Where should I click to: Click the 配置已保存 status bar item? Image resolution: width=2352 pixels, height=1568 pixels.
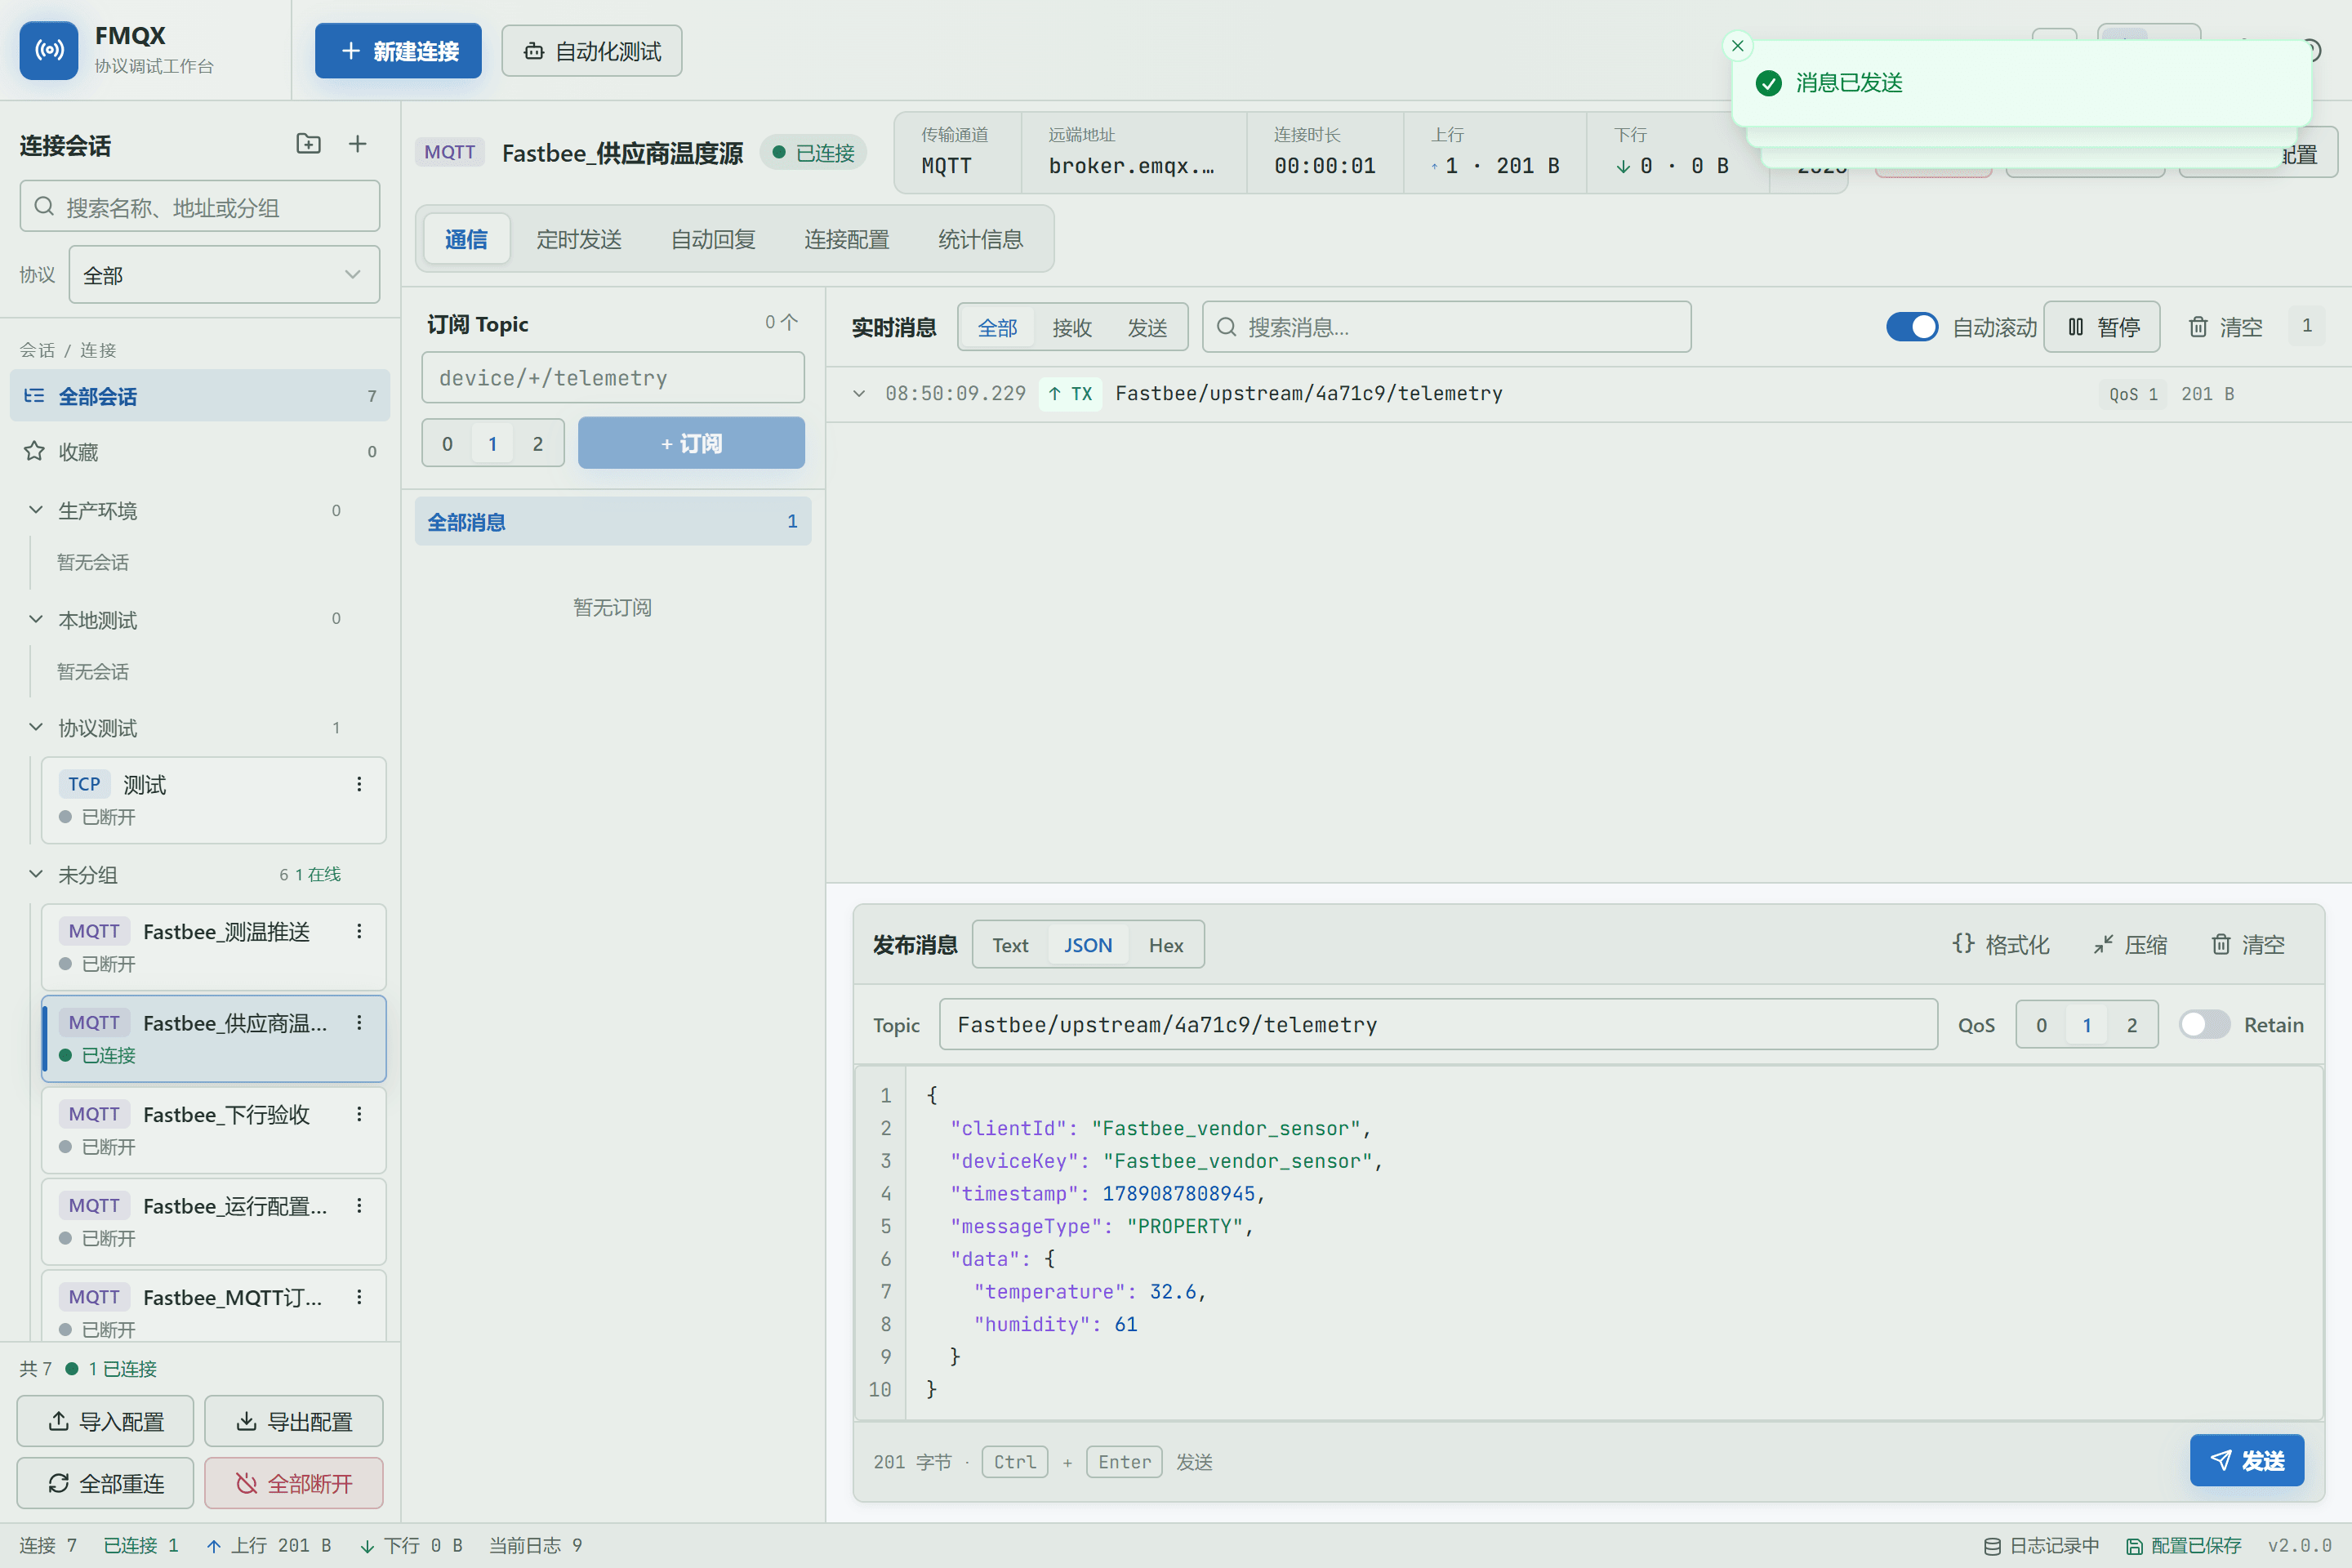(x=2184, y=1545)
